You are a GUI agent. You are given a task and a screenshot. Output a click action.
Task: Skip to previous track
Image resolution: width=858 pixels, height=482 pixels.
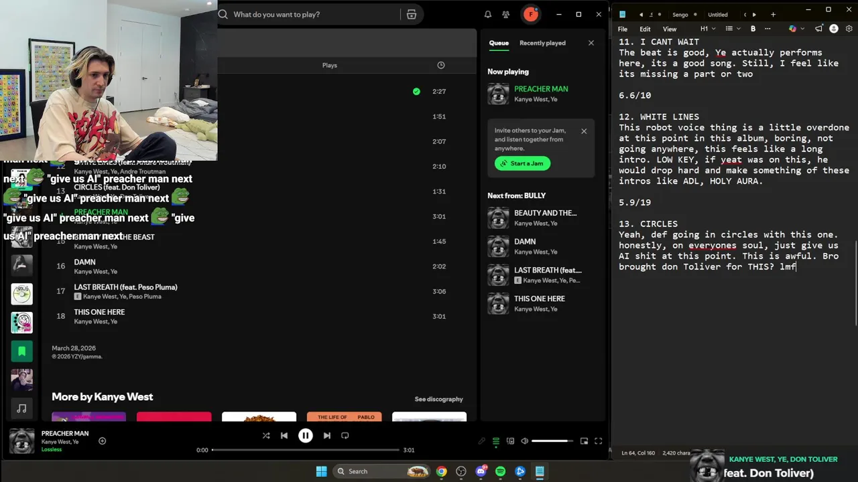click(284, 435)
